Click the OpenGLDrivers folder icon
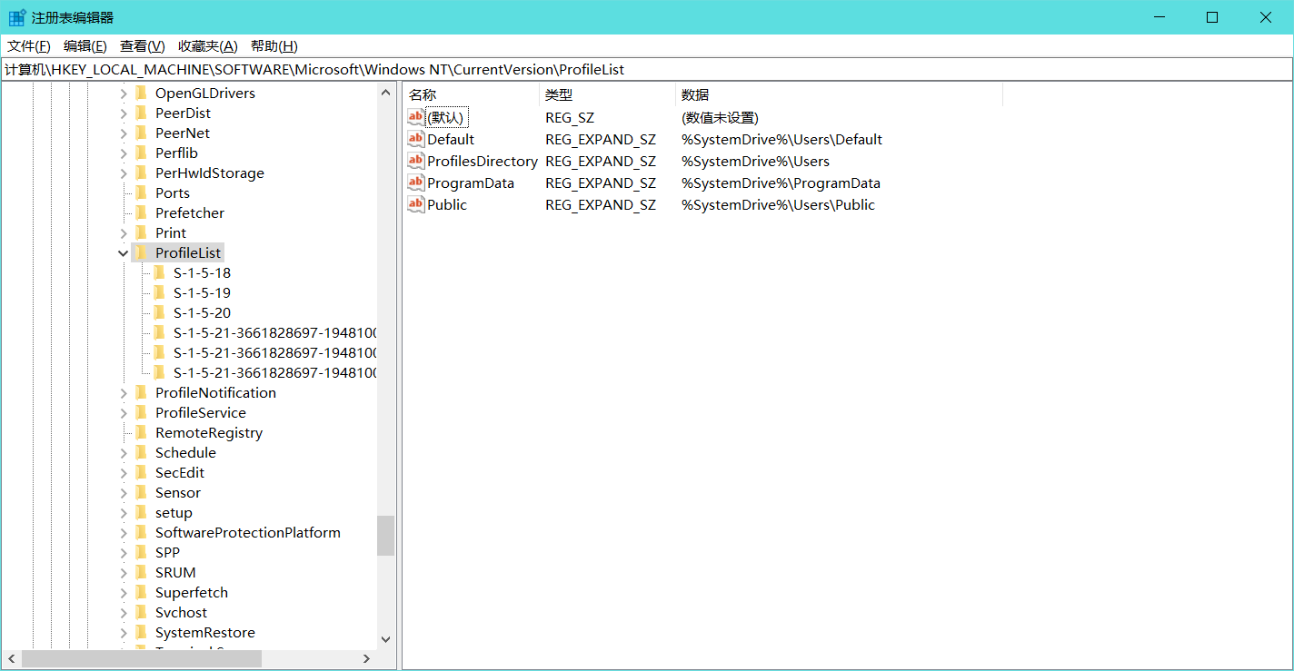Image resolution: width=1294 pixels, height=671 pixels. click(141, 93)
